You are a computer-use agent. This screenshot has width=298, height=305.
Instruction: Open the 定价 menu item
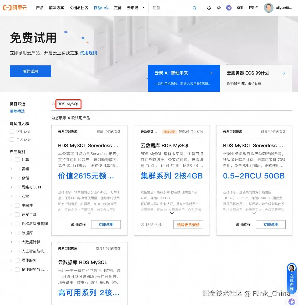[x=118, y=8]
